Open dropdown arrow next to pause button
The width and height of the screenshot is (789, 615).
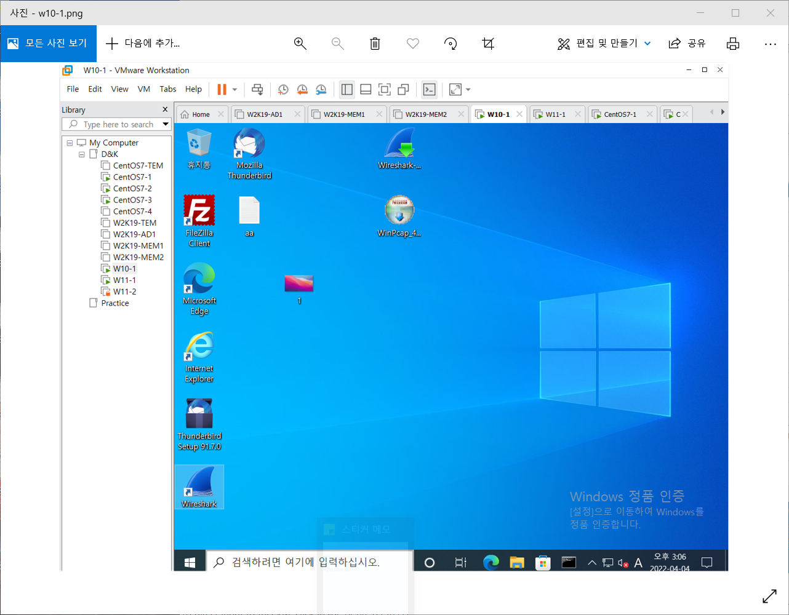tap(234, 90)
